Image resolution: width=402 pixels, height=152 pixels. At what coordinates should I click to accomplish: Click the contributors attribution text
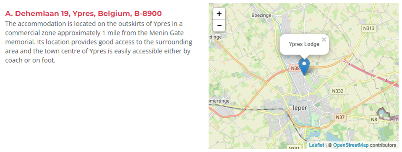[383, 145]
